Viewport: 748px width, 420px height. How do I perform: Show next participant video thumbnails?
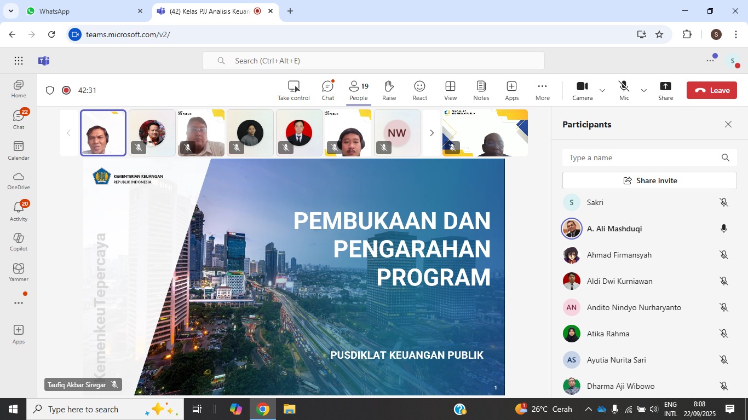click(x=431, y=133)
